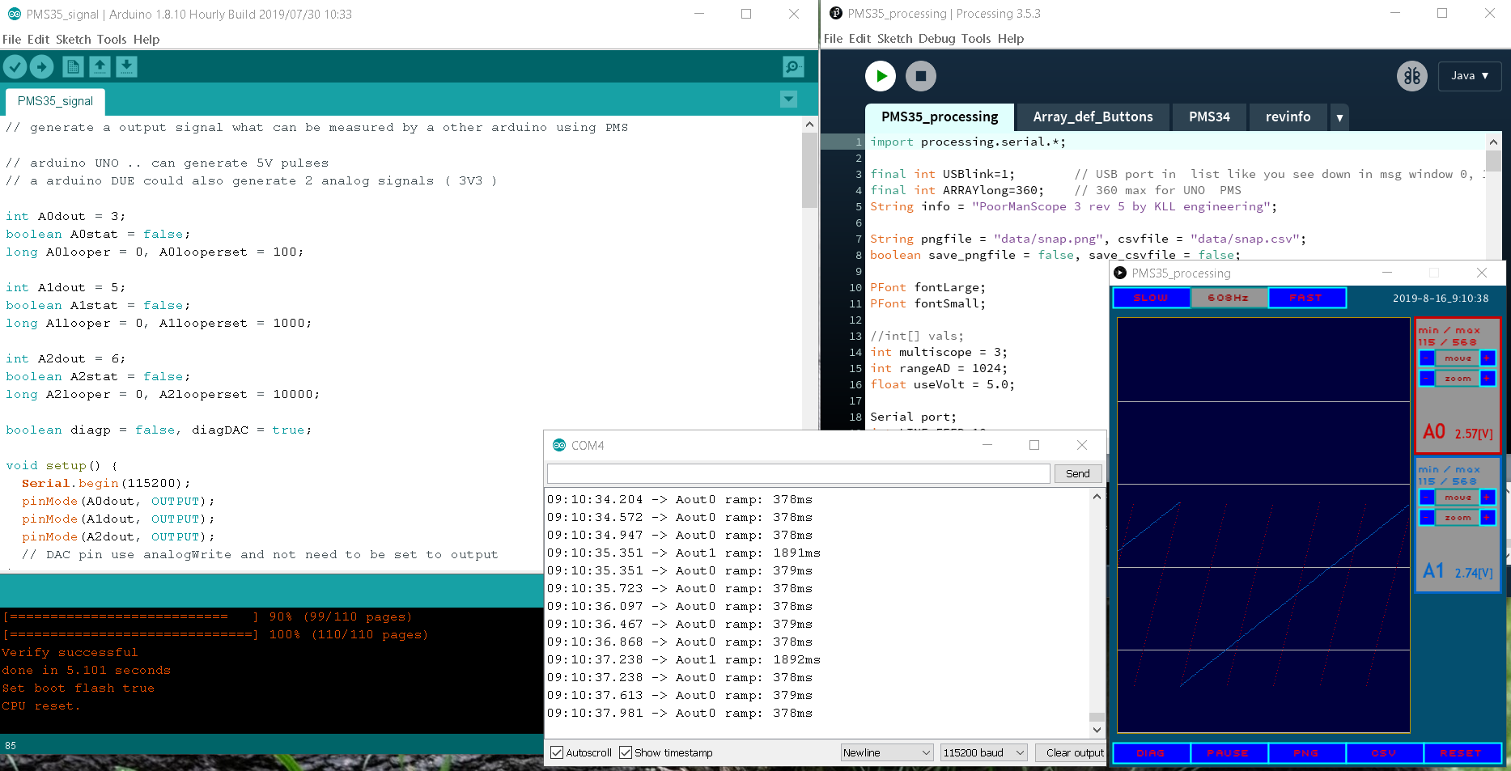The height and width of the screenshot is (771, 1511).
Task: Open the Arduino Serial Monitor icon
Action: coord(793,67)
